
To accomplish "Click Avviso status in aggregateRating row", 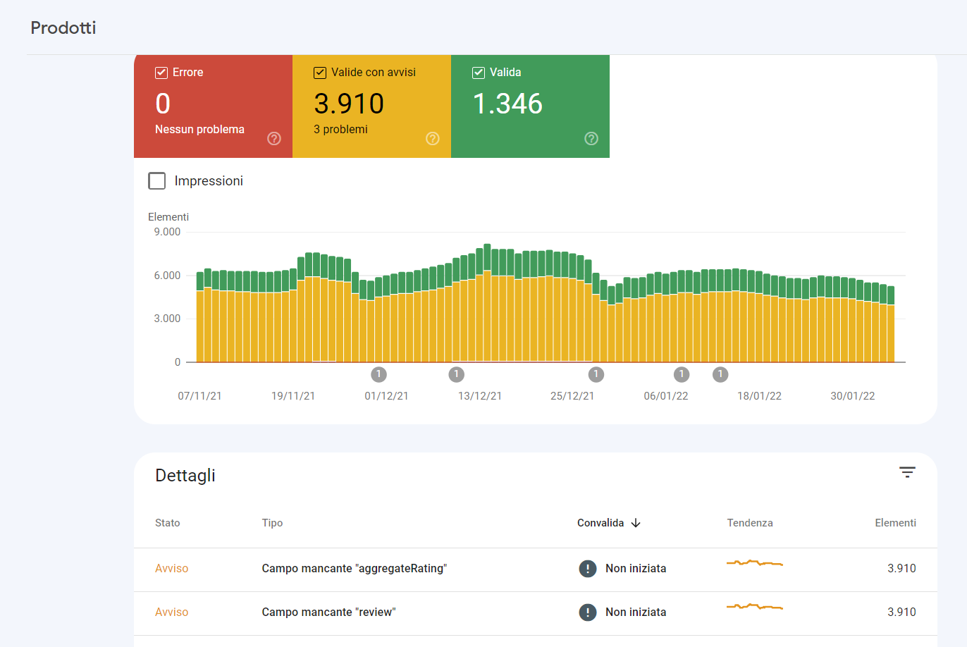I will tap(172, 569).
